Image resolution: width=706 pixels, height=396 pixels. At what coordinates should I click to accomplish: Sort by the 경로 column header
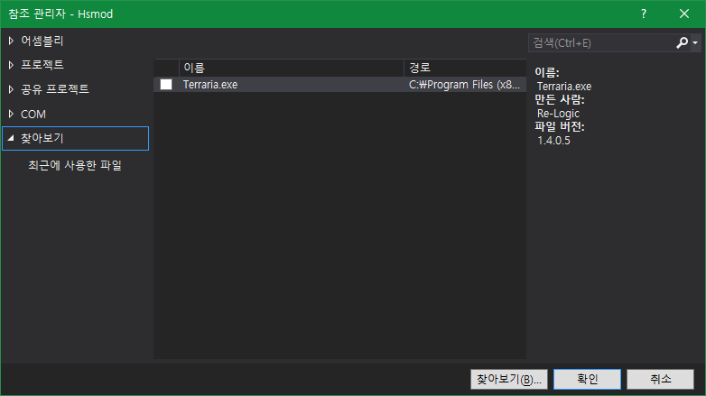tap(465, 68)
